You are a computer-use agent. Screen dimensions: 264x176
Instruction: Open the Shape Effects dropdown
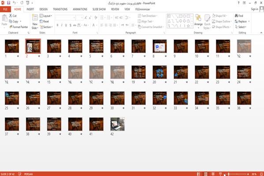(x=221, y=27)
